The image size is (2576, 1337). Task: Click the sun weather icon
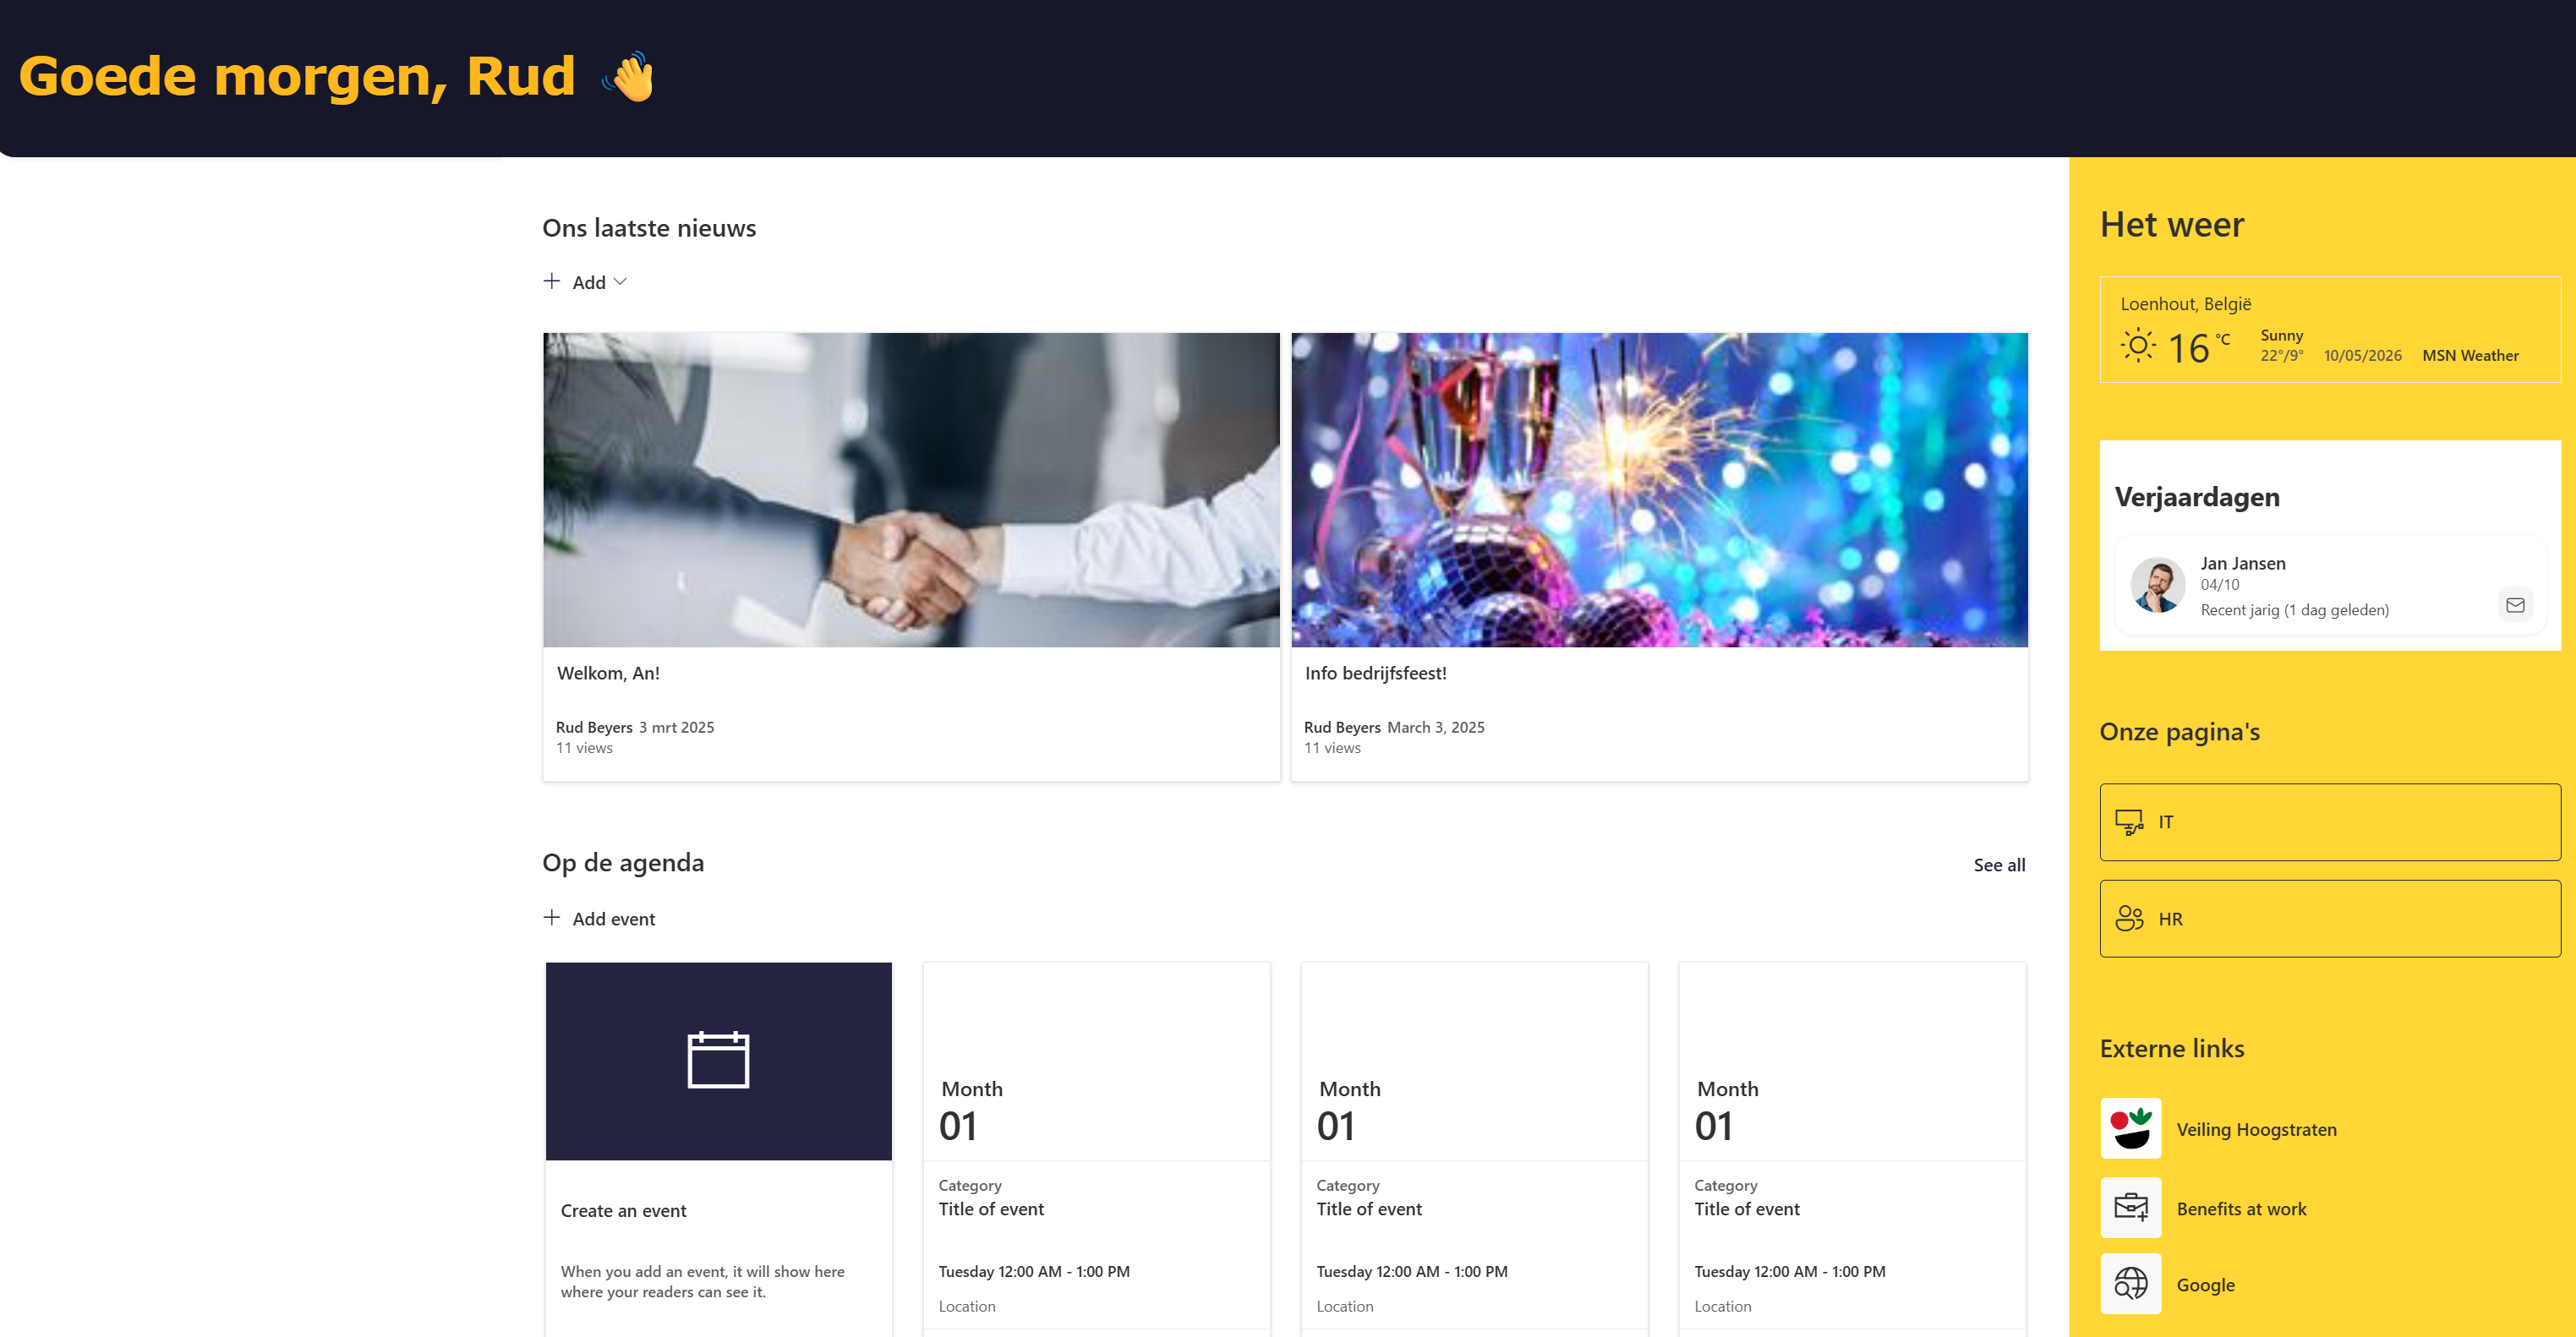click(2138, 346)
